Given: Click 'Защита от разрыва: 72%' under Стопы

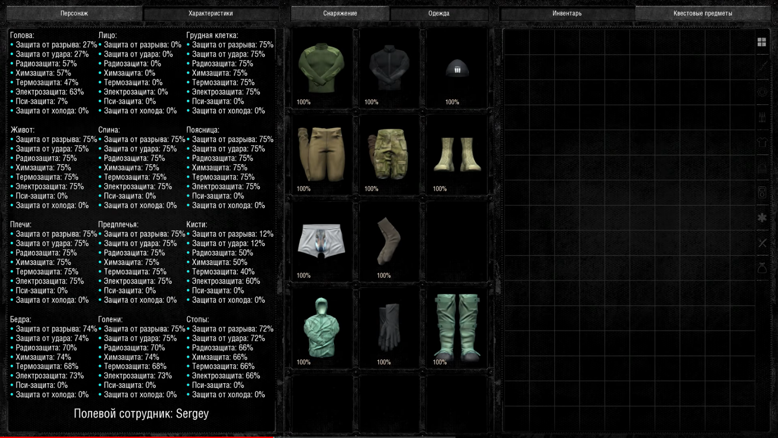Looking at the screenshot, I should tap(233, 329).
